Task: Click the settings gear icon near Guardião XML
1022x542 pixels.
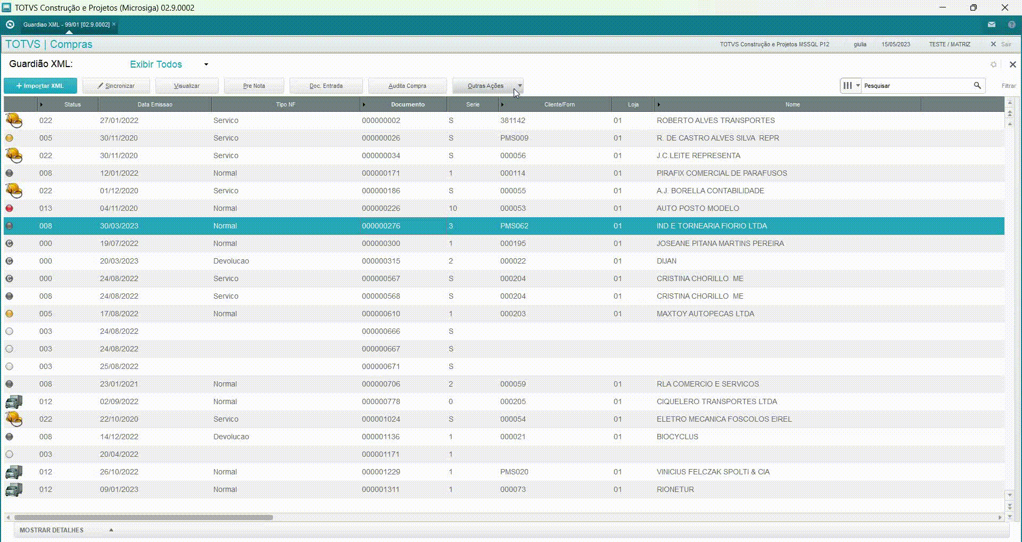Action: click(x=993, y=64)
